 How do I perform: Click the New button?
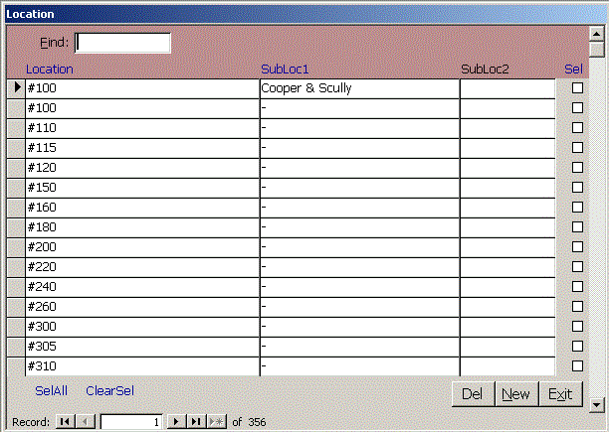click(x=515, y=394)
